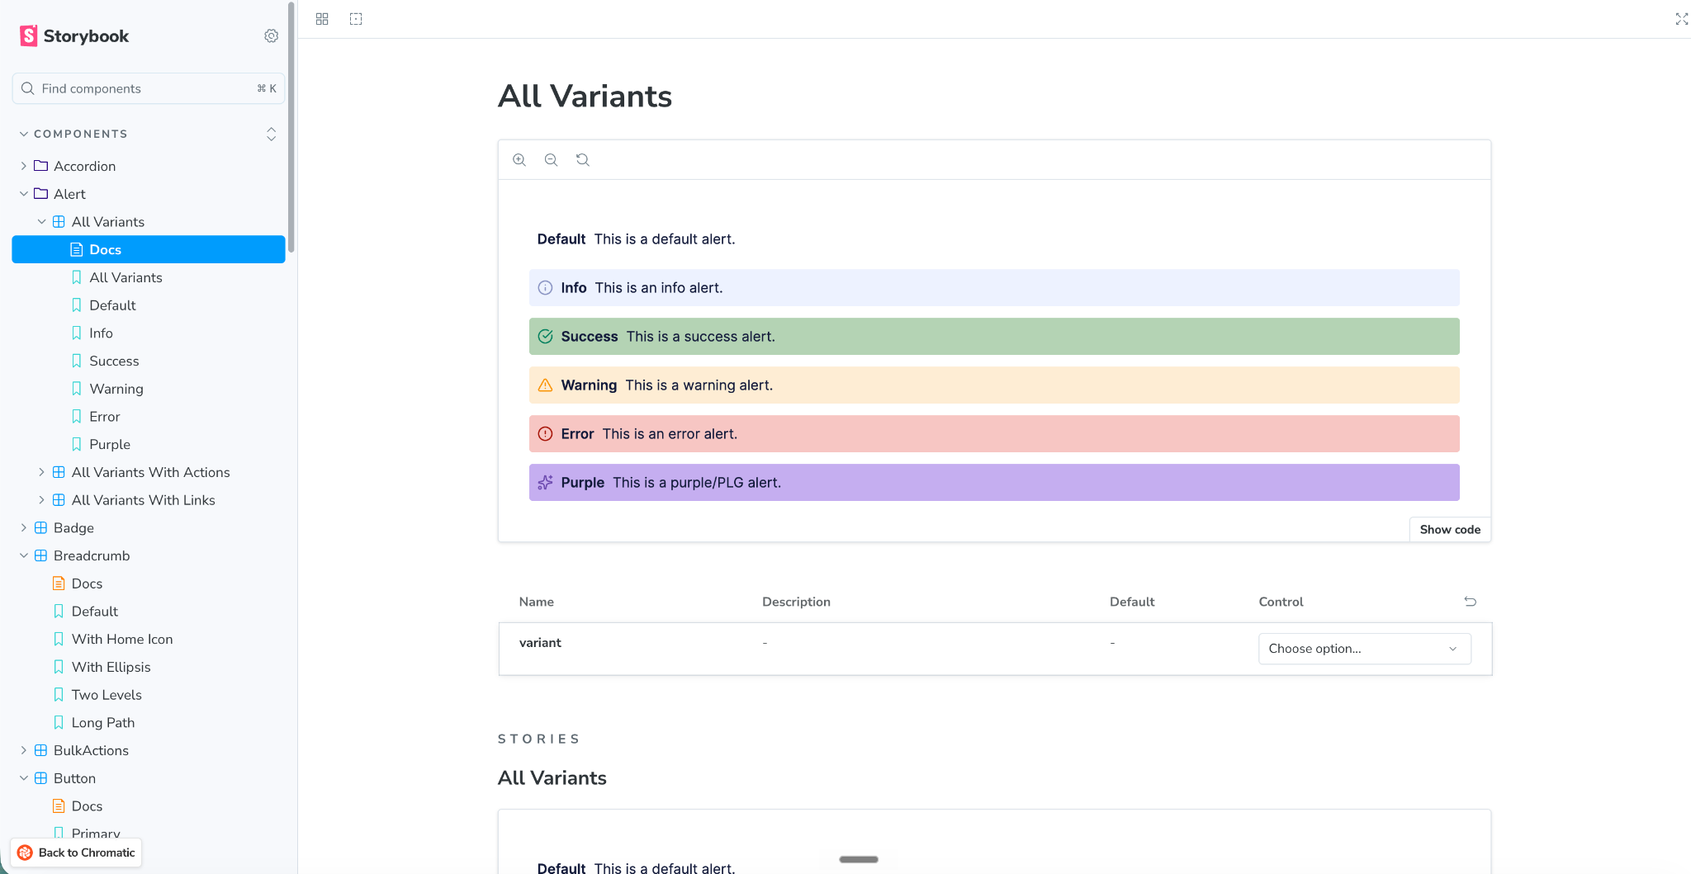Open the Purple alert story

pos(110,445)
